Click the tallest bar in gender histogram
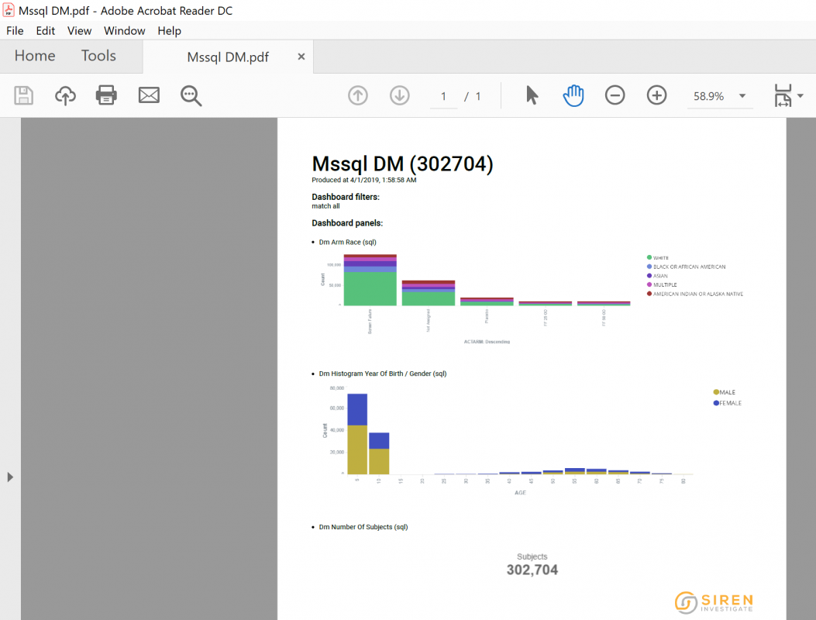 tap(357, 434)
